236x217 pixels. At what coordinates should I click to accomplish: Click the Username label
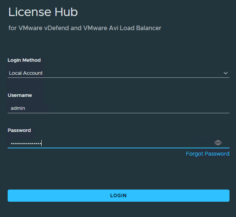click(20, 95)
